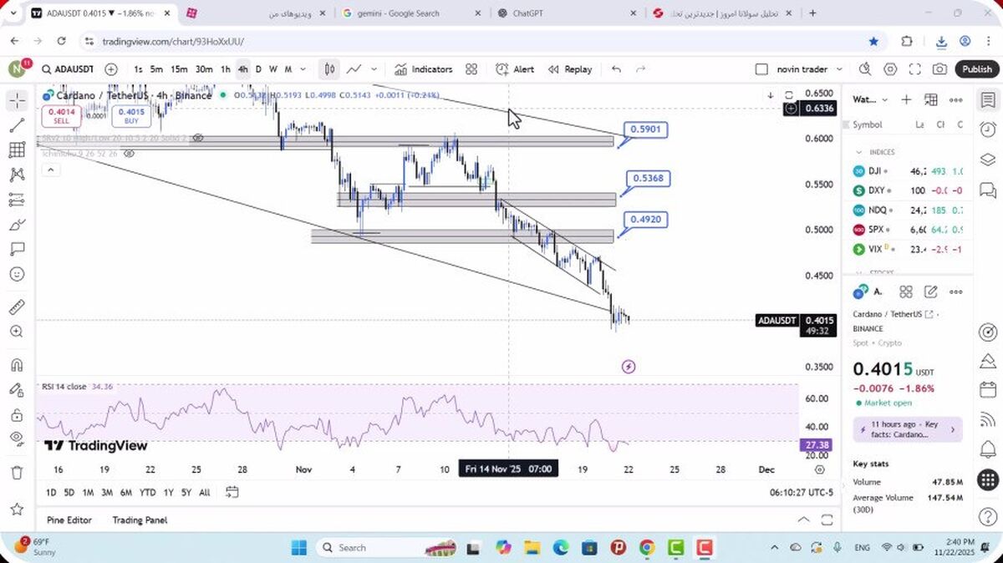Select the W weekly timeframe
This screenshot has width=1003, height=563.
tap(272, 69)
